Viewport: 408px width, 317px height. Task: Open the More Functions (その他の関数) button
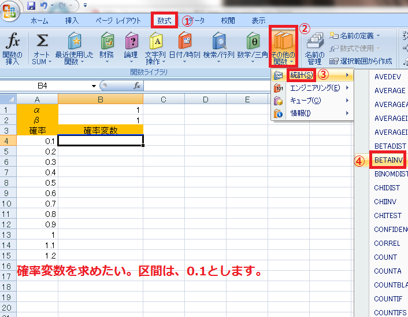pos(283,46)
